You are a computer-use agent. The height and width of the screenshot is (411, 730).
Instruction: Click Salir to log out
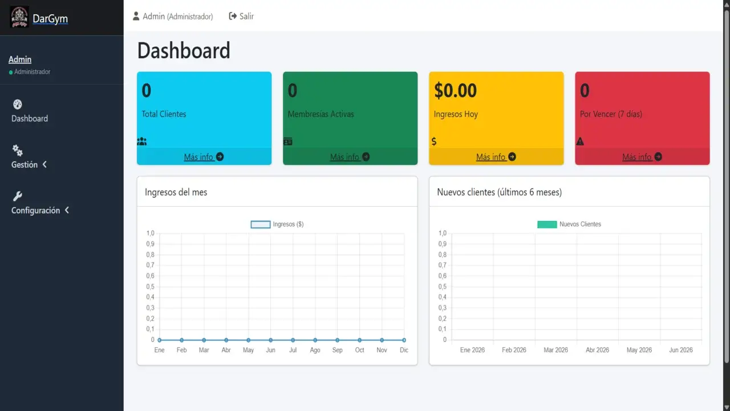coord(241,16)
